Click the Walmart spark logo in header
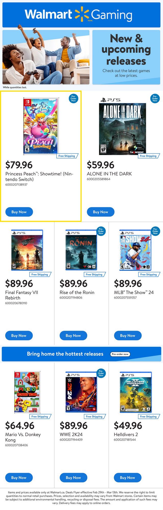The height and width of the screenshot is (510, 163). click(82, 14)
